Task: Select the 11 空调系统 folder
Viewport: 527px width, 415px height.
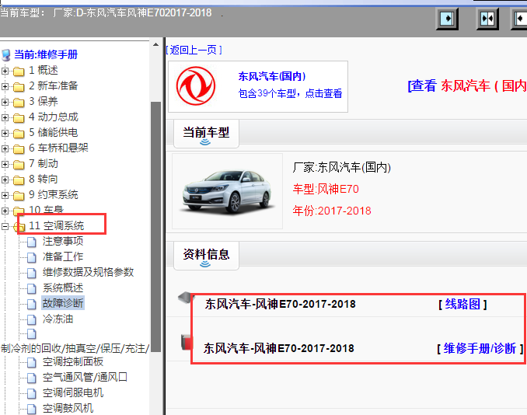Action: 57,225
